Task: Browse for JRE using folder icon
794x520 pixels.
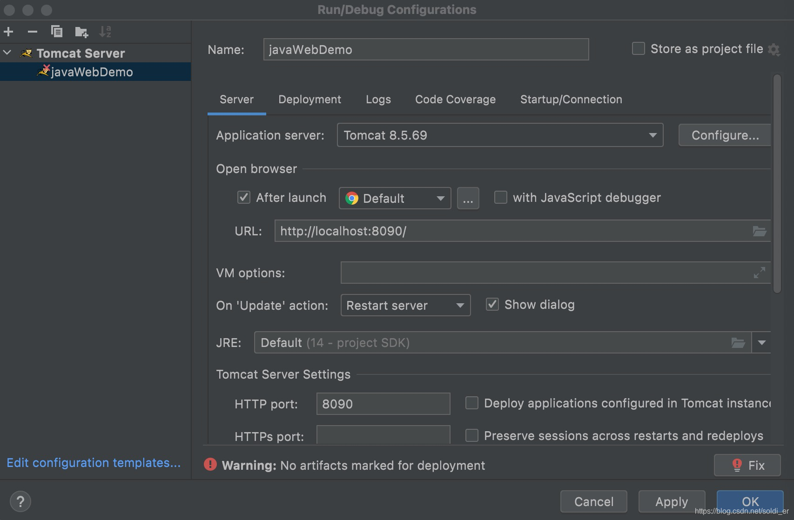Action: [x=738, y=343]
